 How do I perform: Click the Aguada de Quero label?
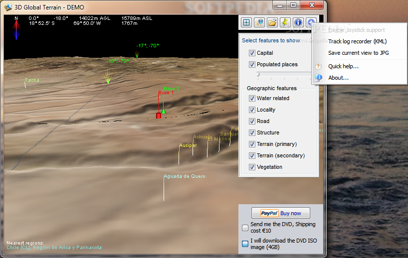(x=185, y=176)
